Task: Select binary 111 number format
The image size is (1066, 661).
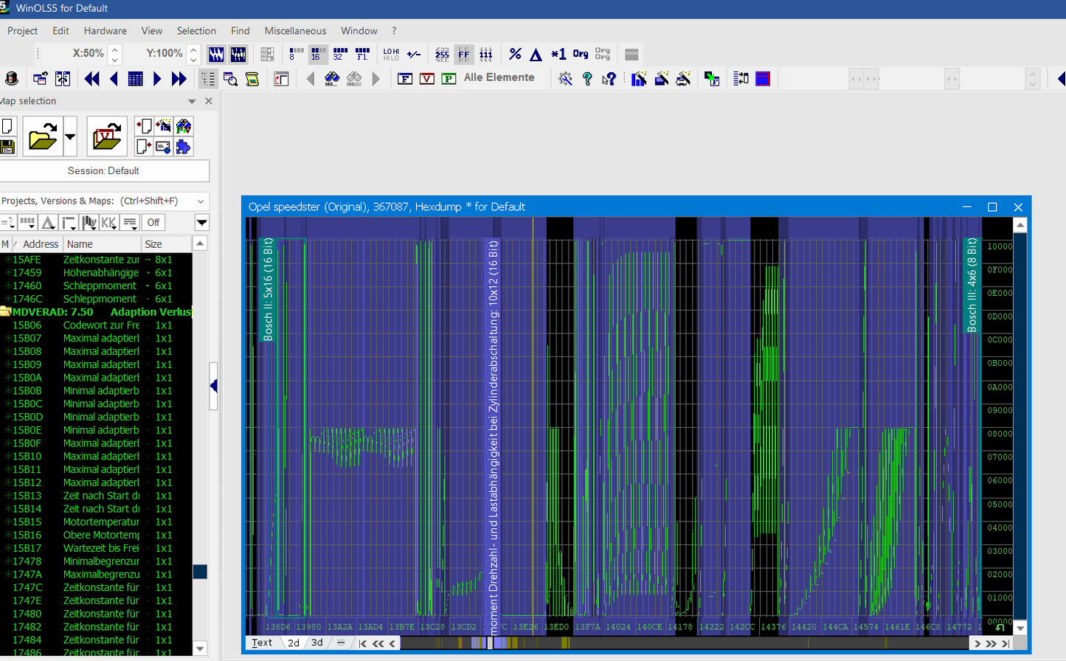Action: tap(486, 55)
